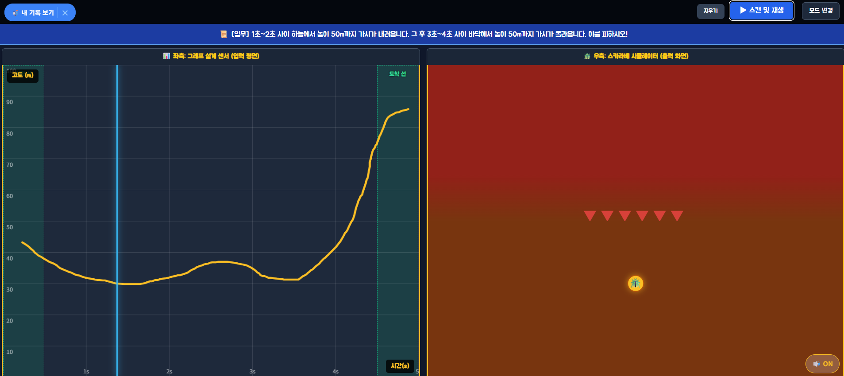
Task: Close the 내 기록 보기 pill with X
Action: click(x=65, y=13)
